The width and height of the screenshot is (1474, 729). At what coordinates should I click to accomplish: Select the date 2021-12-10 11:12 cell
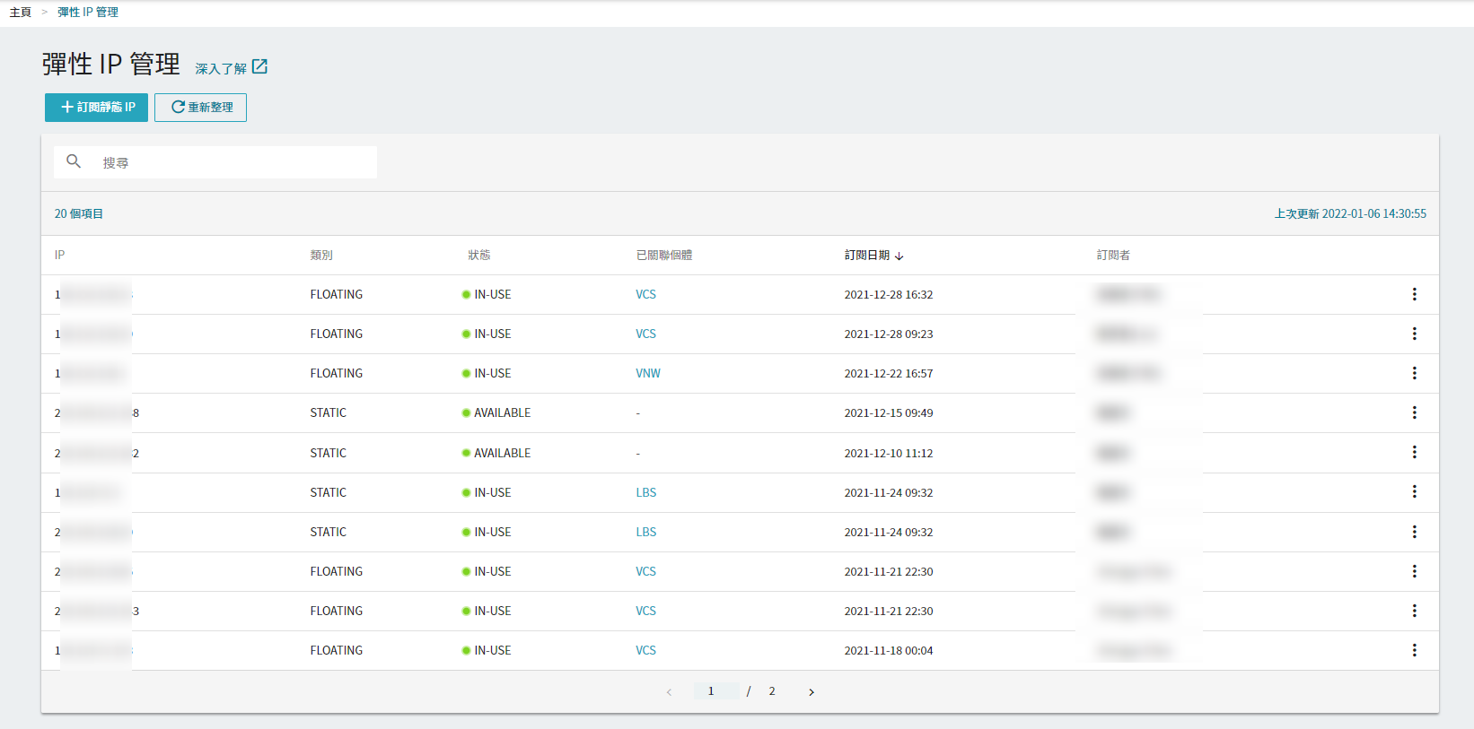[x=889, y=453]
